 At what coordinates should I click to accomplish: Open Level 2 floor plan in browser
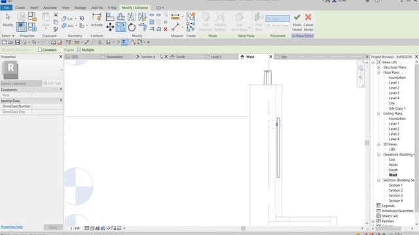coord(394,88)
